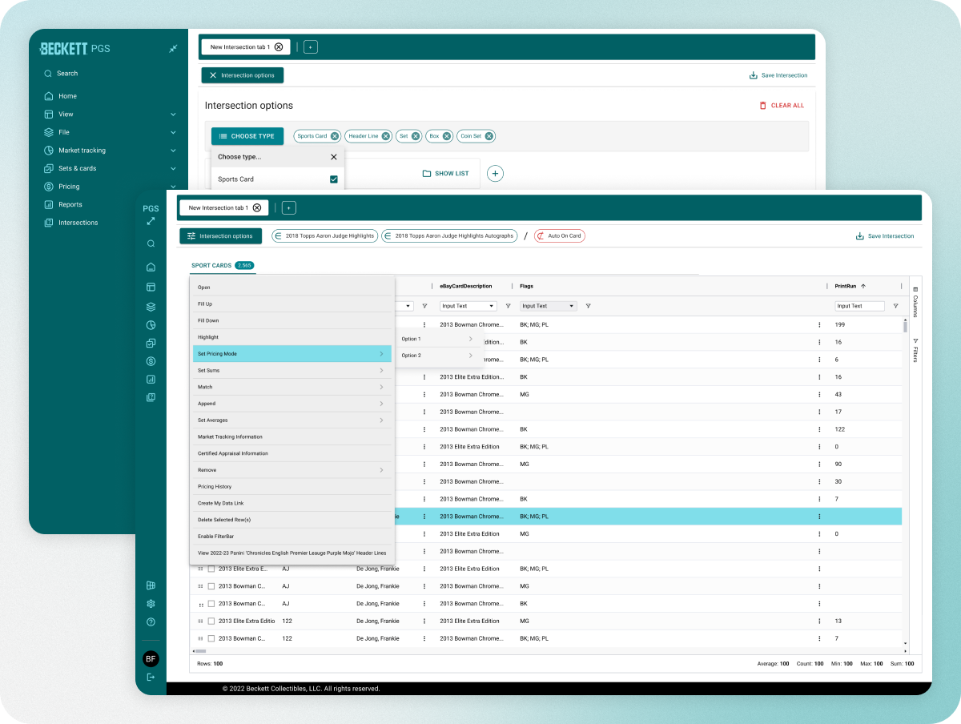The width and height of the screenshot is (961, 724).
Task: Click the Intersections icon in the collapsed sidebar
Action: point(151,397)
